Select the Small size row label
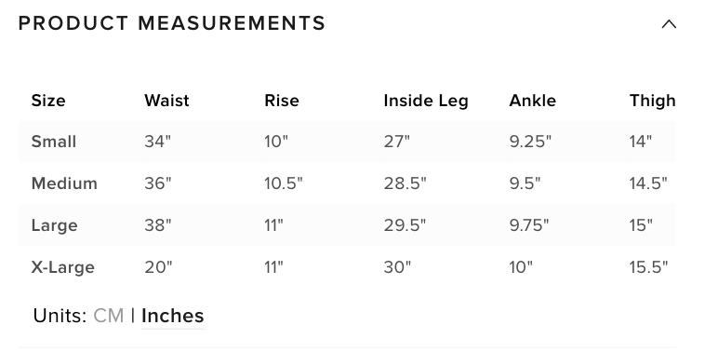 click(54, 142)
